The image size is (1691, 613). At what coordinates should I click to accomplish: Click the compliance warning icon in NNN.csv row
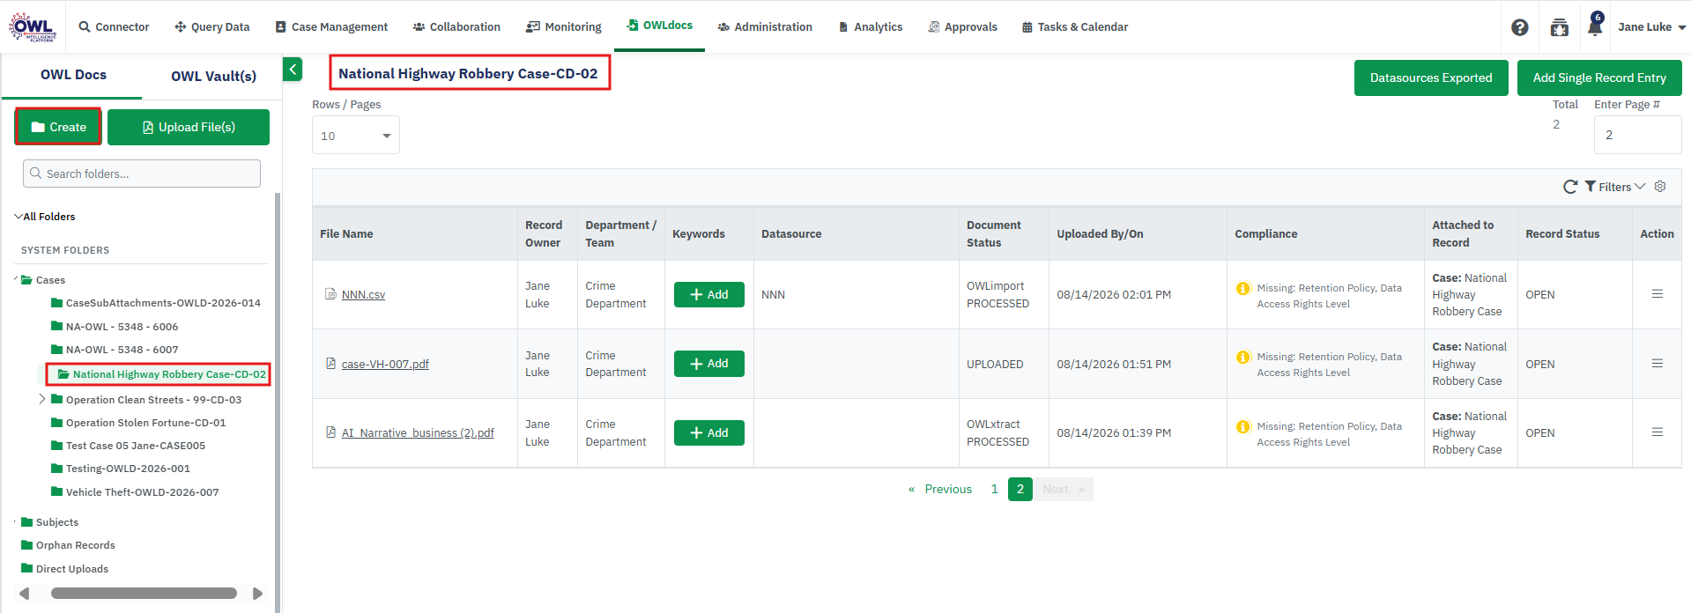click(1243, 288)
